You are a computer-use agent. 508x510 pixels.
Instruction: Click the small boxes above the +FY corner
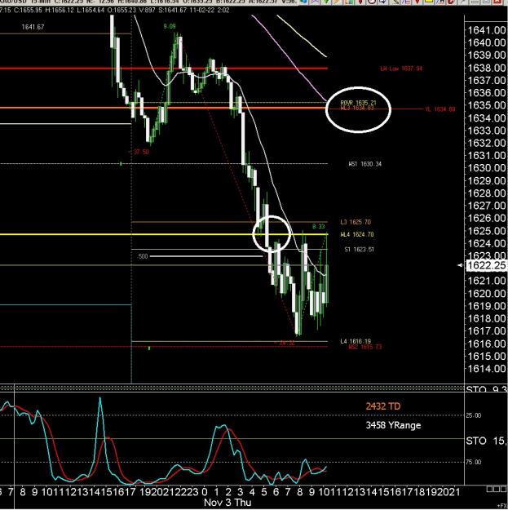click(496, 489)
